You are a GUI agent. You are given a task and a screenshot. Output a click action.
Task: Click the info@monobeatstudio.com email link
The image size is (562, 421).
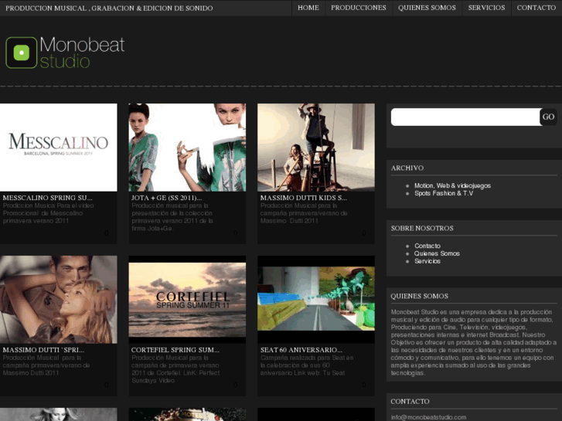click(x=428, y=417)
